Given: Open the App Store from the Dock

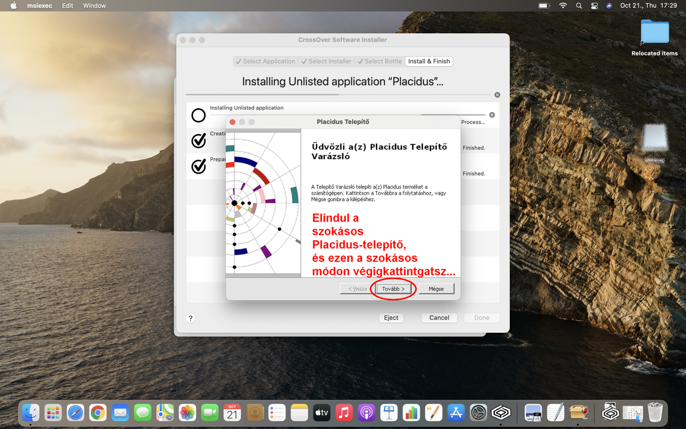Looking at the screenshot, I should [x=456, y=412].
